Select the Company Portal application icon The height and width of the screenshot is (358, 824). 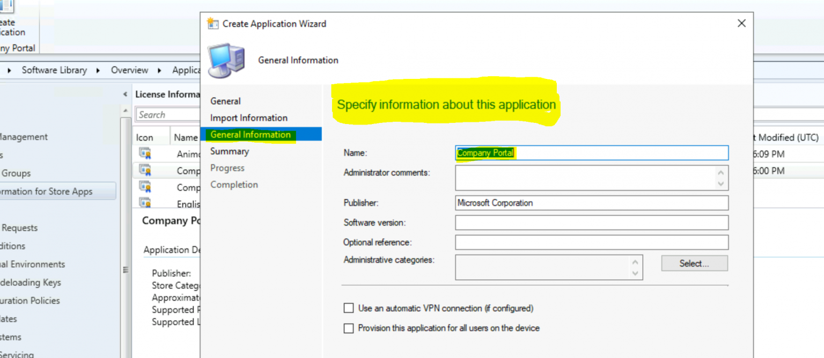point(145,170)
